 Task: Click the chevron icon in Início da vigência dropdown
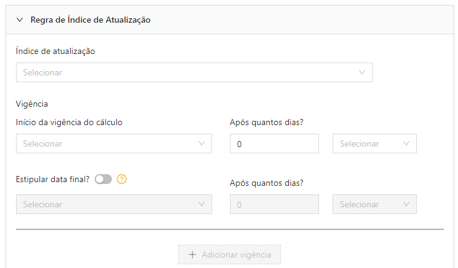coord(202,144)
